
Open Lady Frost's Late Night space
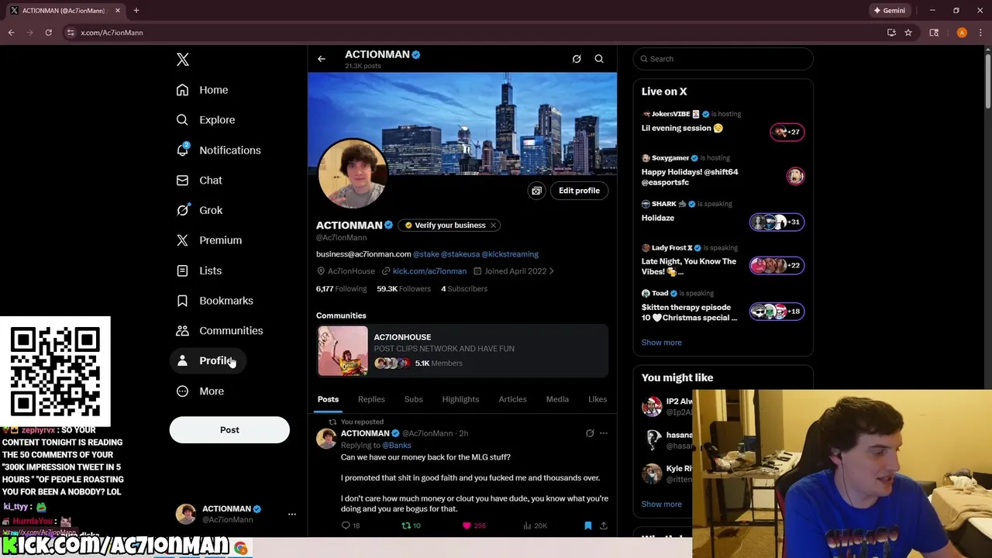(723, 263)
